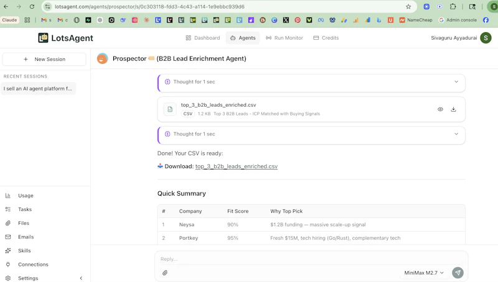Screen dimensions: 498x282
Task: Open the browser Extensions puzzle icon
Action: 453,7
